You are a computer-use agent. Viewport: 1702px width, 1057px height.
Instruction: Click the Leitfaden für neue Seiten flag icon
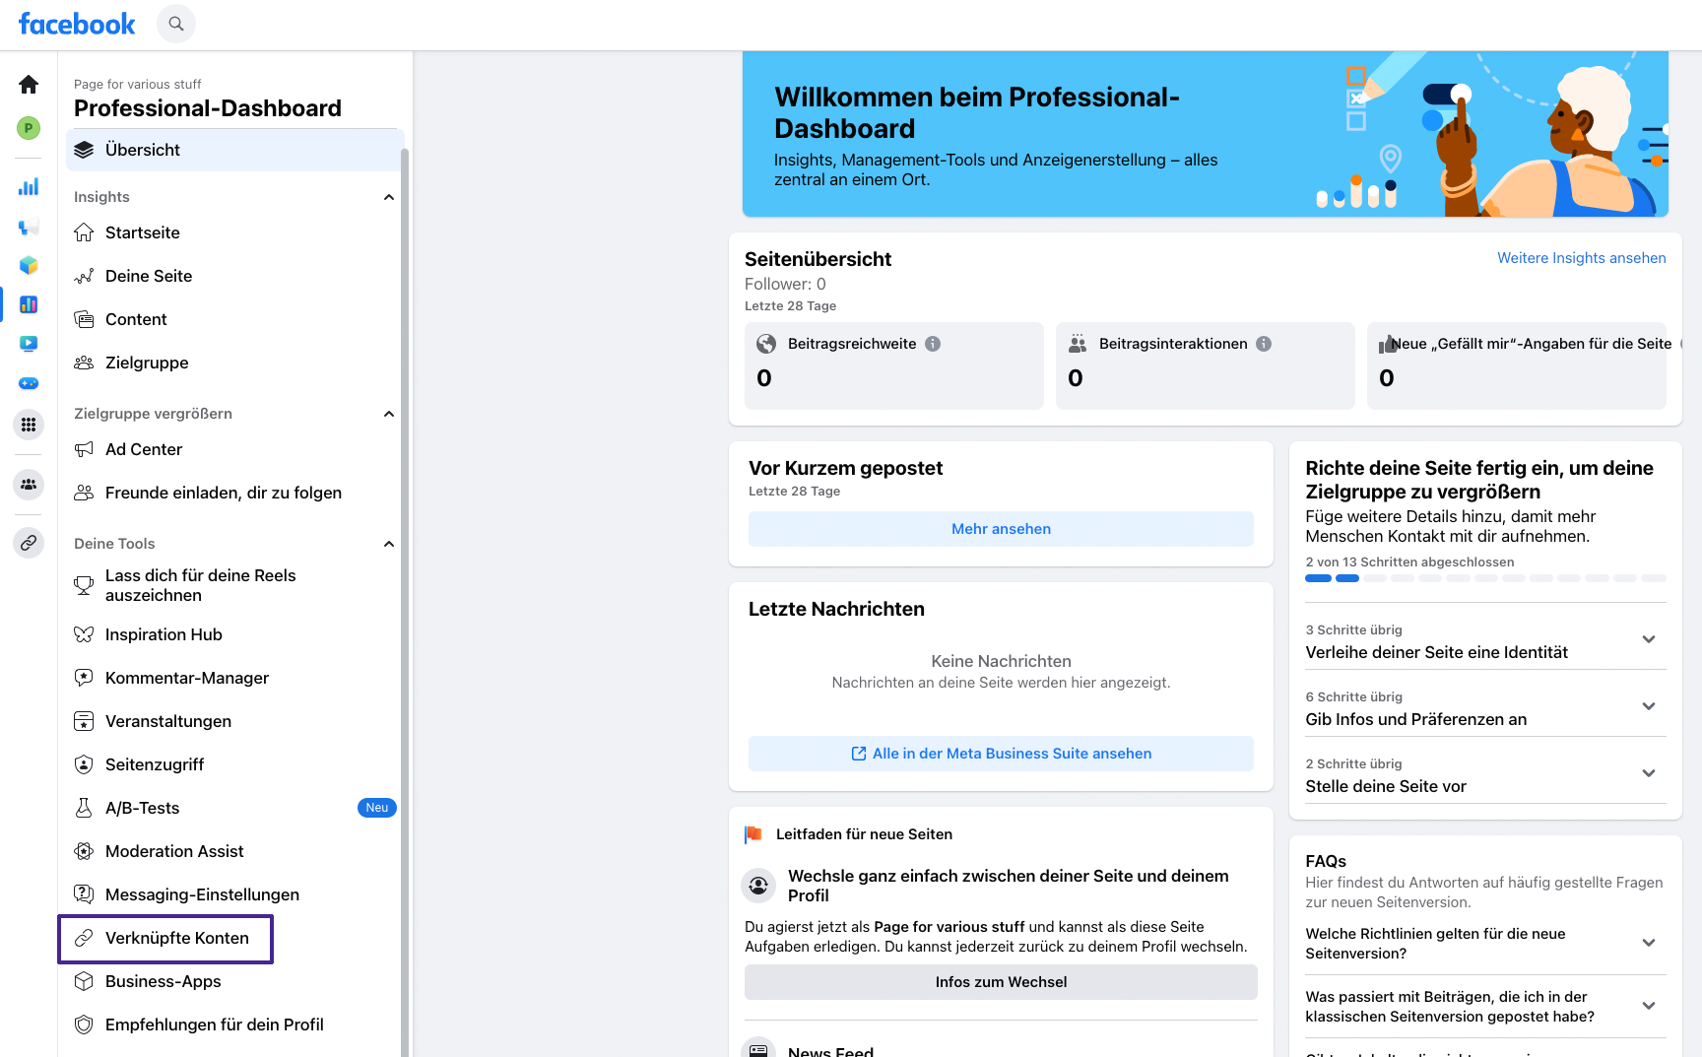pos(753,834)
